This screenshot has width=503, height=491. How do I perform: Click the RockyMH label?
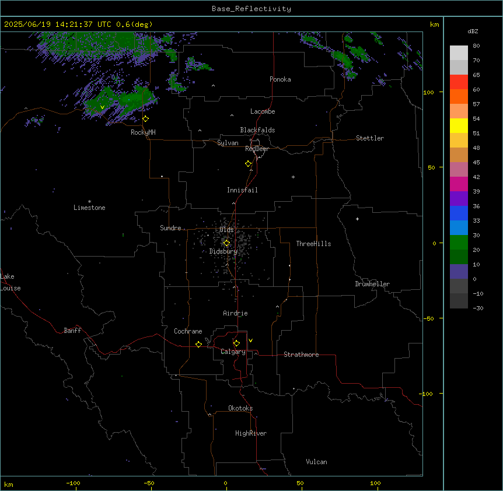coord(143,132)
